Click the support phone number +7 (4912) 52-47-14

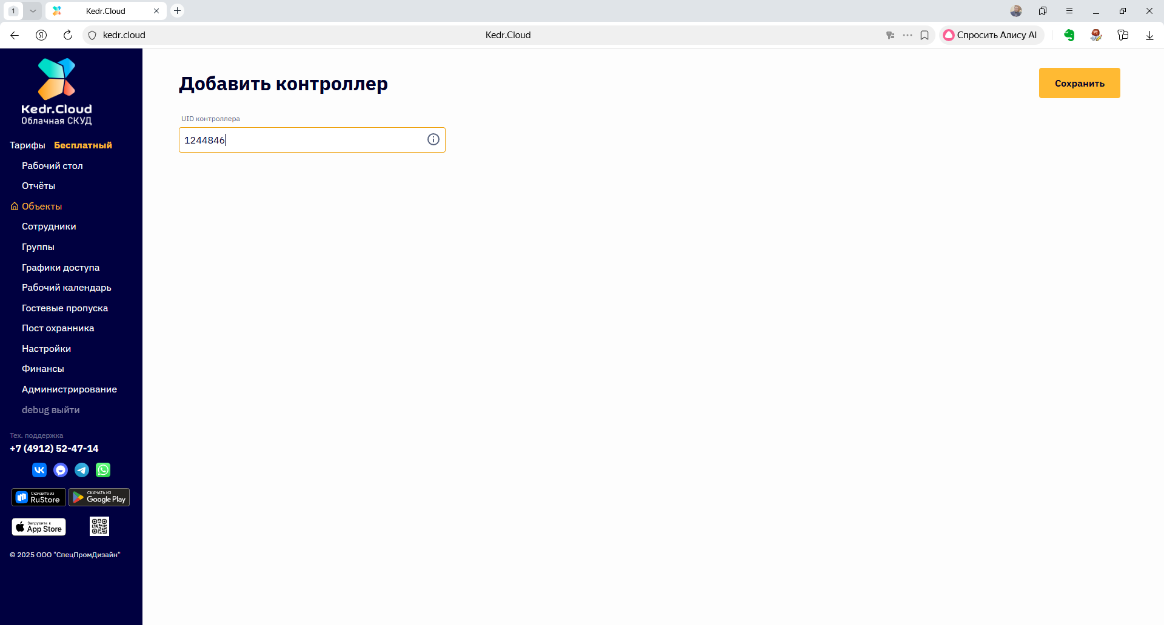pos(54,449)
